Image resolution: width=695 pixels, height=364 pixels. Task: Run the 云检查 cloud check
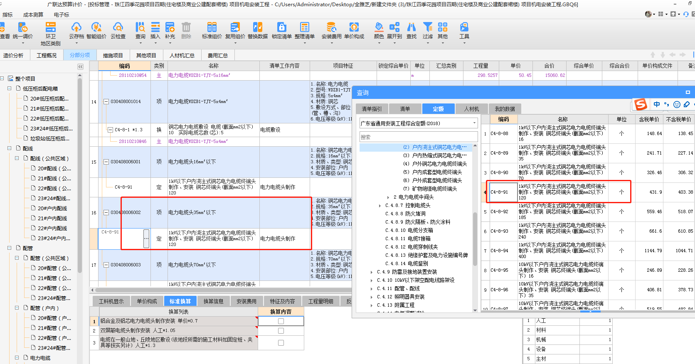118,31
